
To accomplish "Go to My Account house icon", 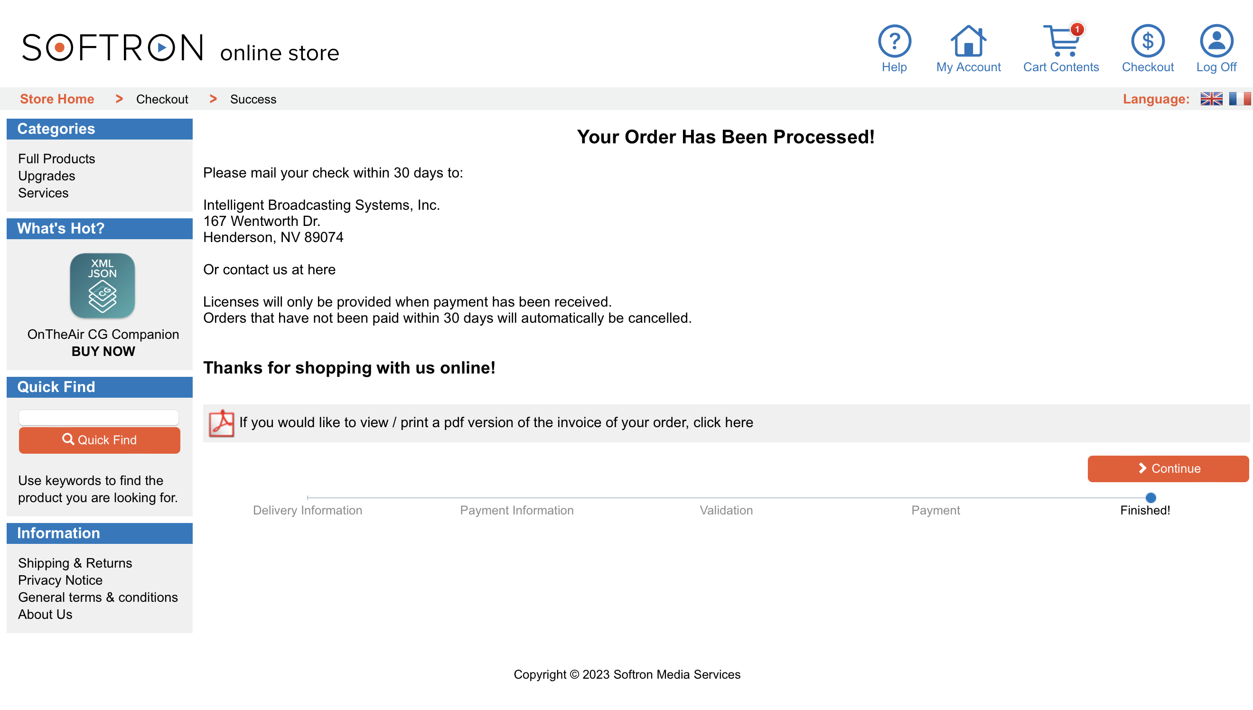I will tap(968, 41).
